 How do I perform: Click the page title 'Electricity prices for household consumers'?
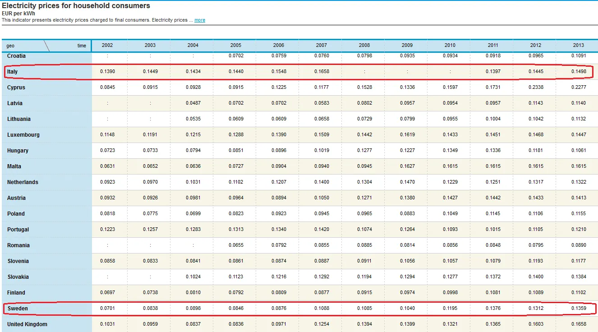[76, 6]
